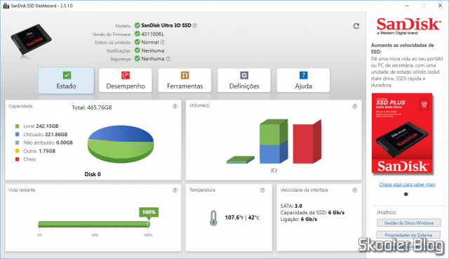Screen dimensions: 449x259
Task: Open Temperatura panel help icon
Action: click(x=262, y=190)
